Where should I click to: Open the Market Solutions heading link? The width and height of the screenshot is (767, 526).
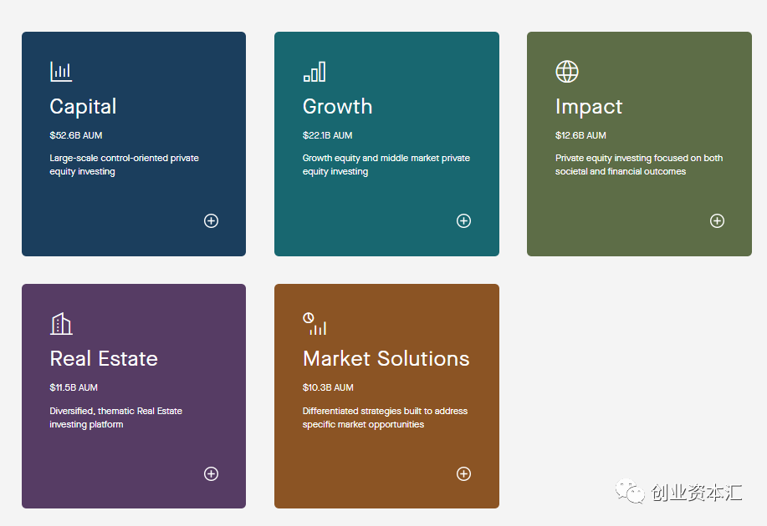click(386, 359)
